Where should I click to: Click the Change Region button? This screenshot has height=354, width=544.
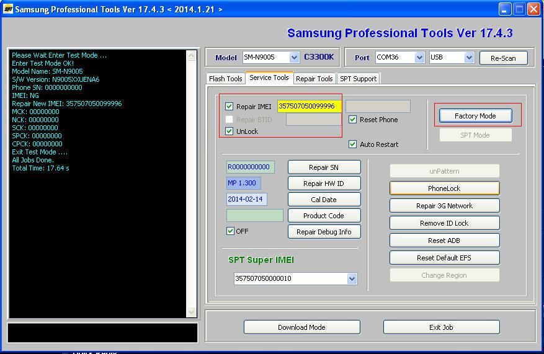pos(444,275)
